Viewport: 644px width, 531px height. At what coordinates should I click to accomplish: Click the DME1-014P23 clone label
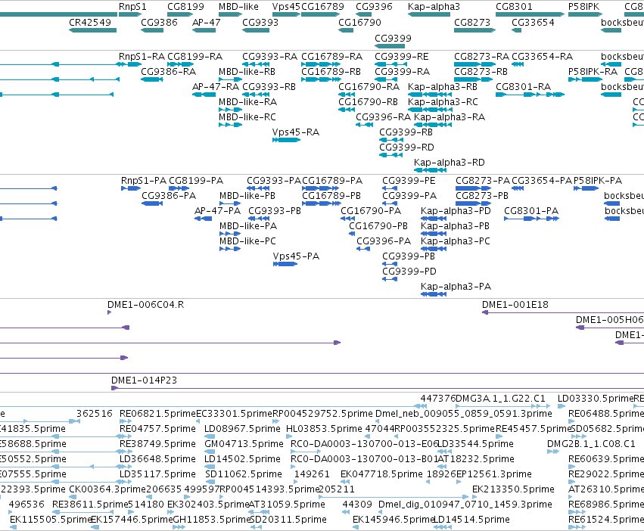click(144, 380)
